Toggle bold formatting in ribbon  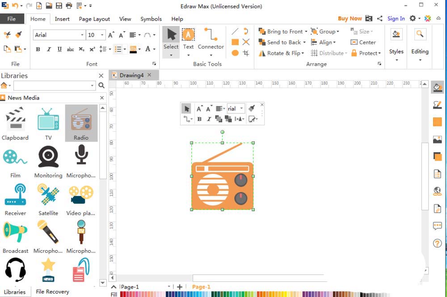point(38,49)
